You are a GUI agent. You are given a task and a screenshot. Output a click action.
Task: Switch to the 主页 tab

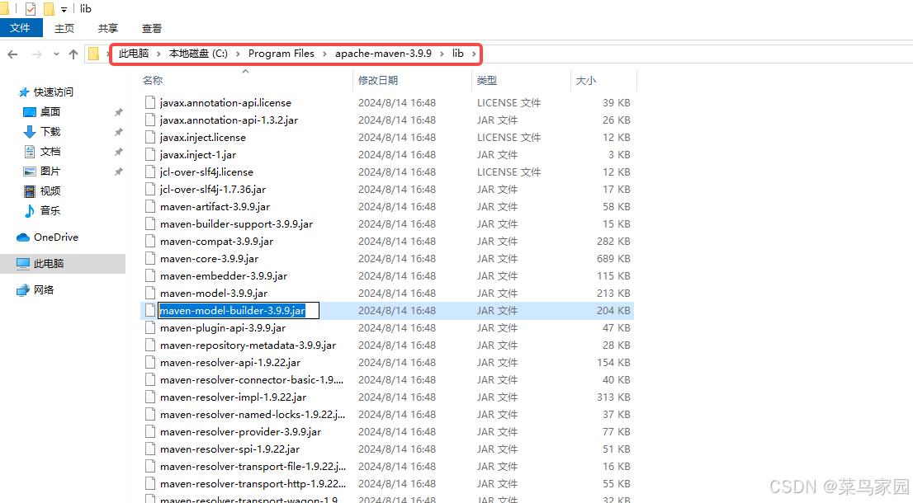tap(64, 29)
